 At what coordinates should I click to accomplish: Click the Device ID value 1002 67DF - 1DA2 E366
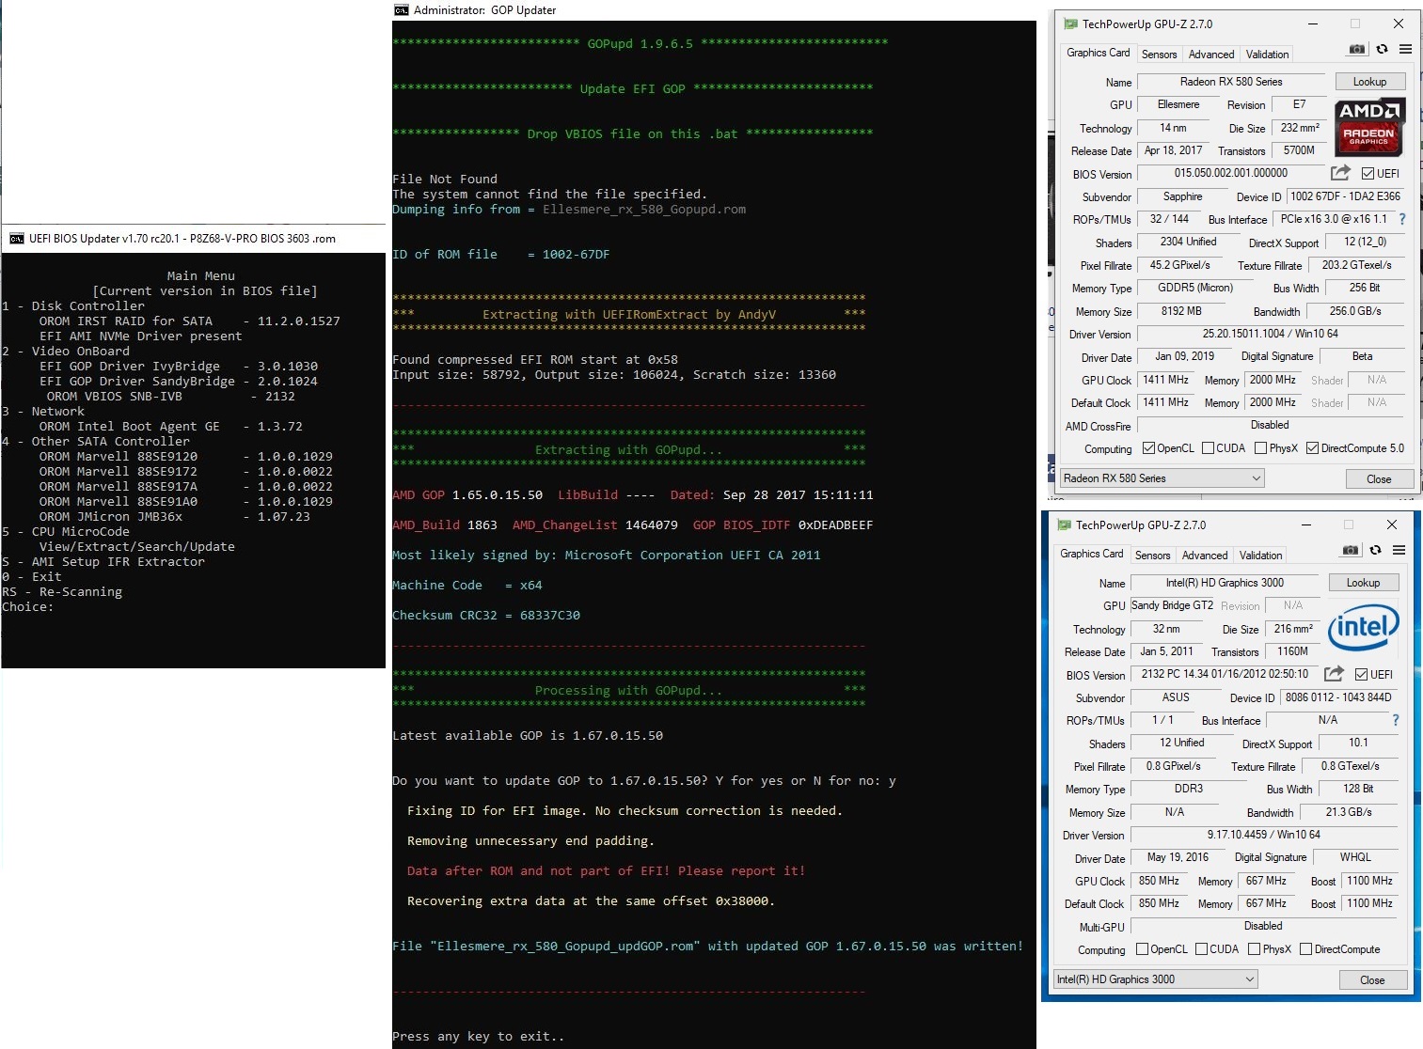(x=1345, y=196)
